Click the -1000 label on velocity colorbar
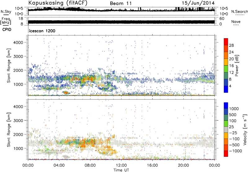This screenshot has width=248, height=172. click(x=236, y=151)
